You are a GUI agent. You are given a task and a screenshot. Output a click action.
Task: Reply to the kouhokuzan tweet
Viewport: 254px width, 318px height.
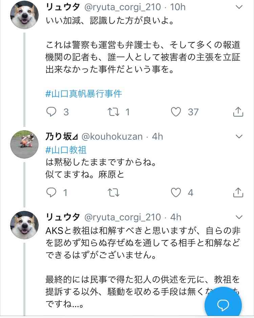click(51, 193)
